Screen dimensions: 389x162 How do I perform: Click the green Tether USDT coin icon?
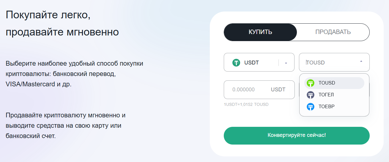pos(236,63)
